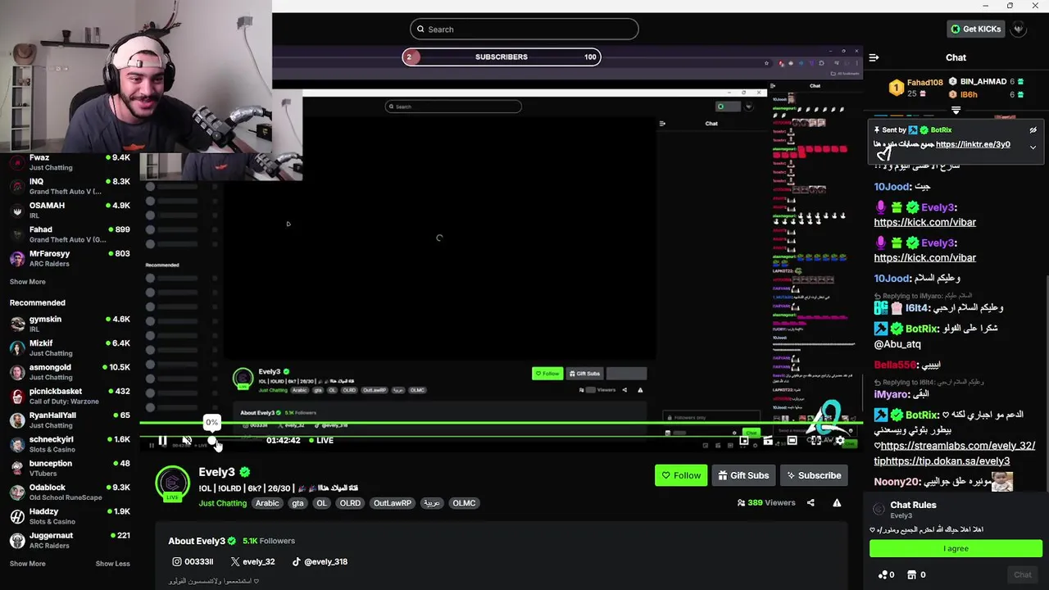Open Evely3 channel avatar
The width and height of the screenshot is (1049, 590).
click(x=172, y=483)
